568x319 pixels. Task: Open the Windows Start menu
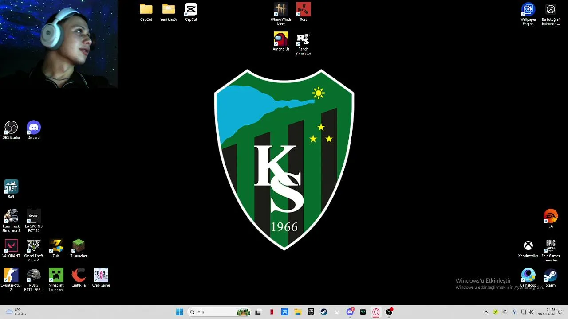pyautogui.click(x=179, y=312)
